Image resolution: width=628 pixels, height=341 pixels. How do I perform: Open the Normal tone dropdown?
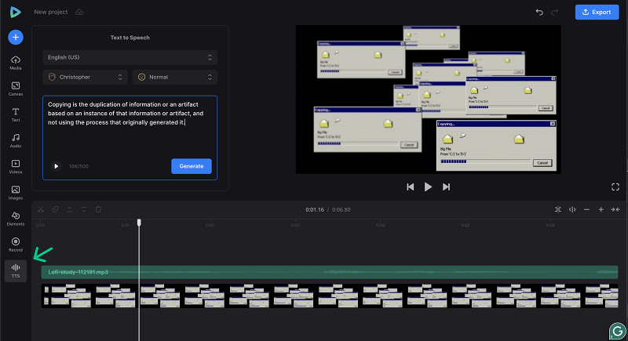tap(175, 77)
